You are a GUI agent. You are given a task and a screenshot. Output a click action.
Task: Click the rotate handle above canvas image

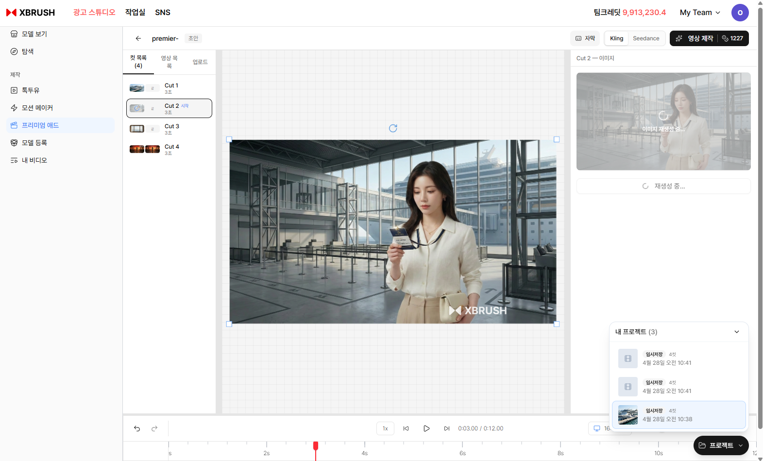point(393,128)
